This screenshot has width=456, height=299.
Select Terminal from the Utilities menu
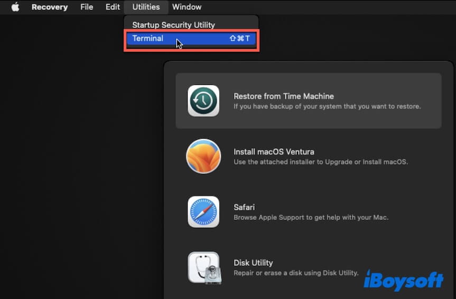tap(191, 38)
